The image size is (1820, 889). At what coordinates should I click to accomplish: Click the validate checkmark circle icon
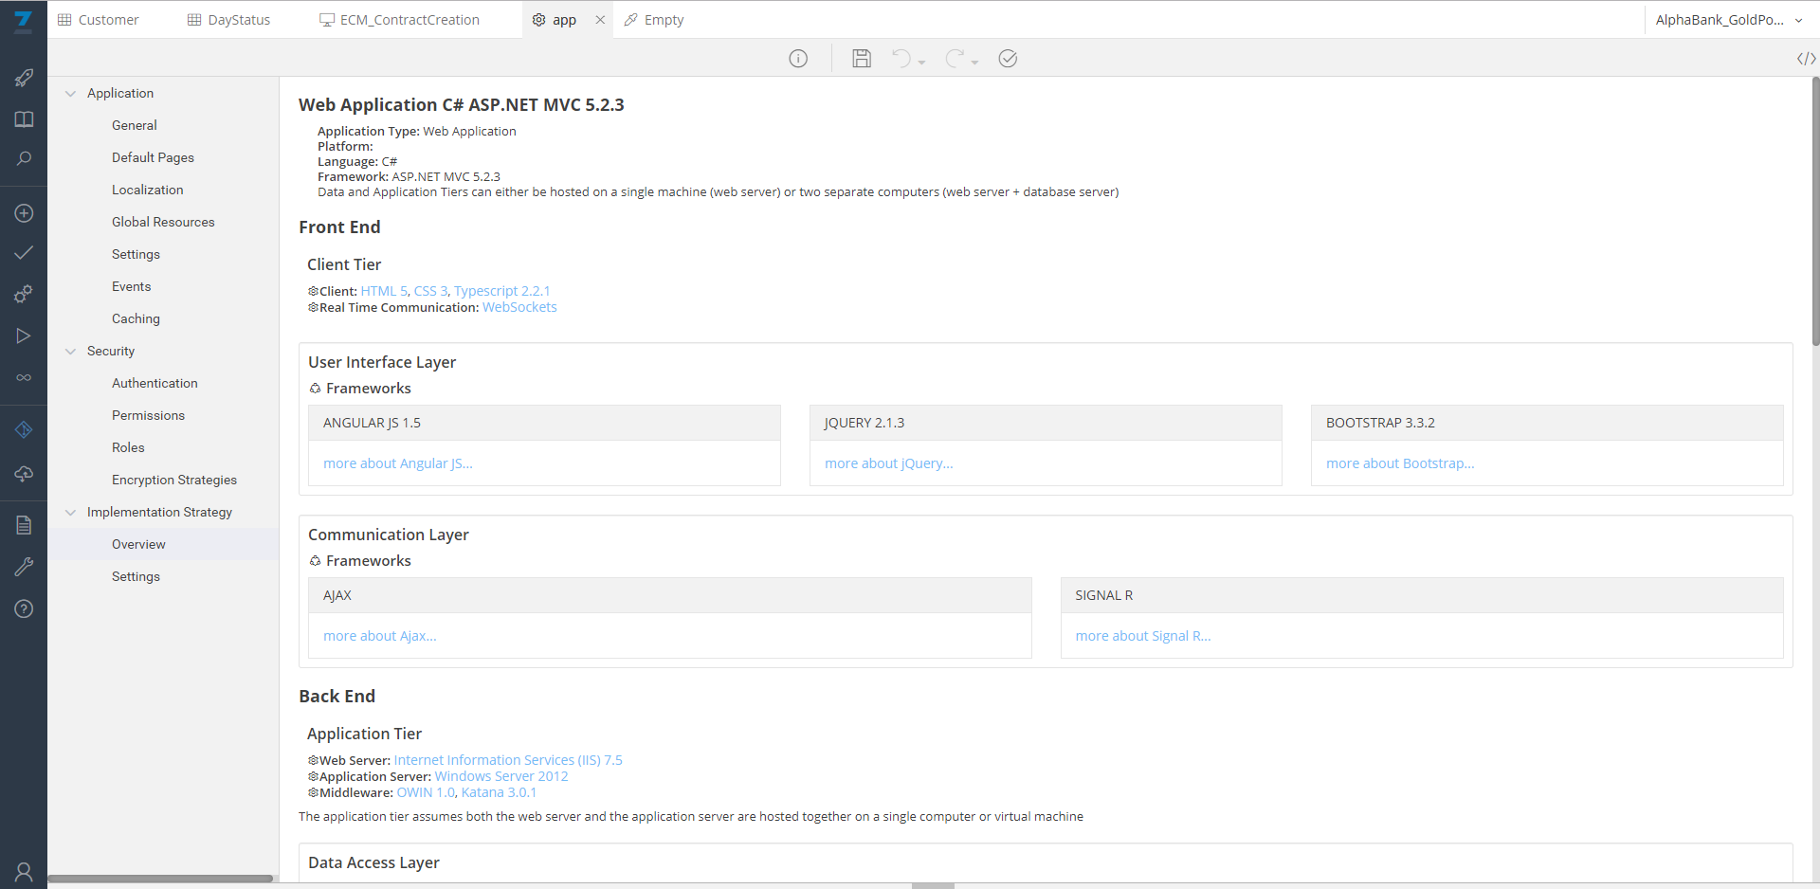(x=1008, y=59)
